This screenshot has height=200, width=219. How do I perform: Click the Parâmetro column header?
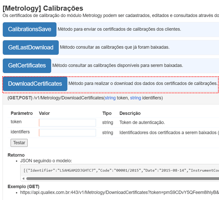pos(22,113)
